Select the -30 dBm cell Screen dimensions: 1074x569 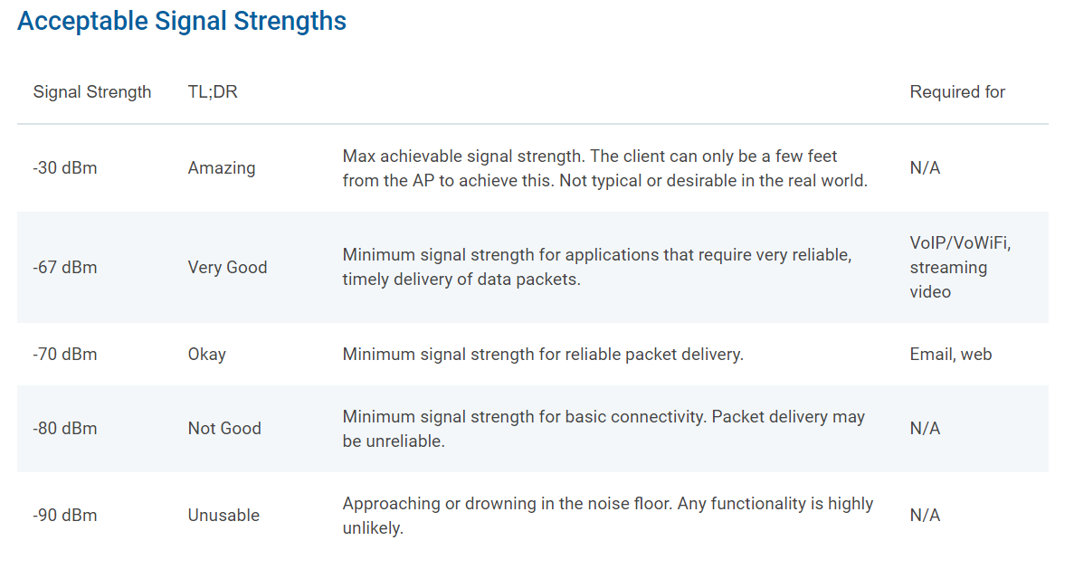click(x=65, y=167)
